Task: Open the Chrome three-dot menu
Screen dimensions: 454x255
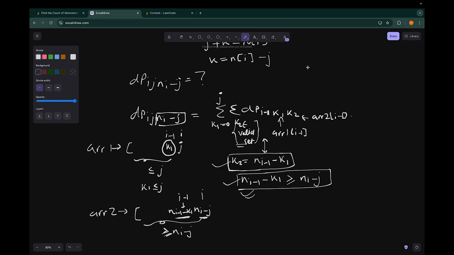Action: point(420,23)
